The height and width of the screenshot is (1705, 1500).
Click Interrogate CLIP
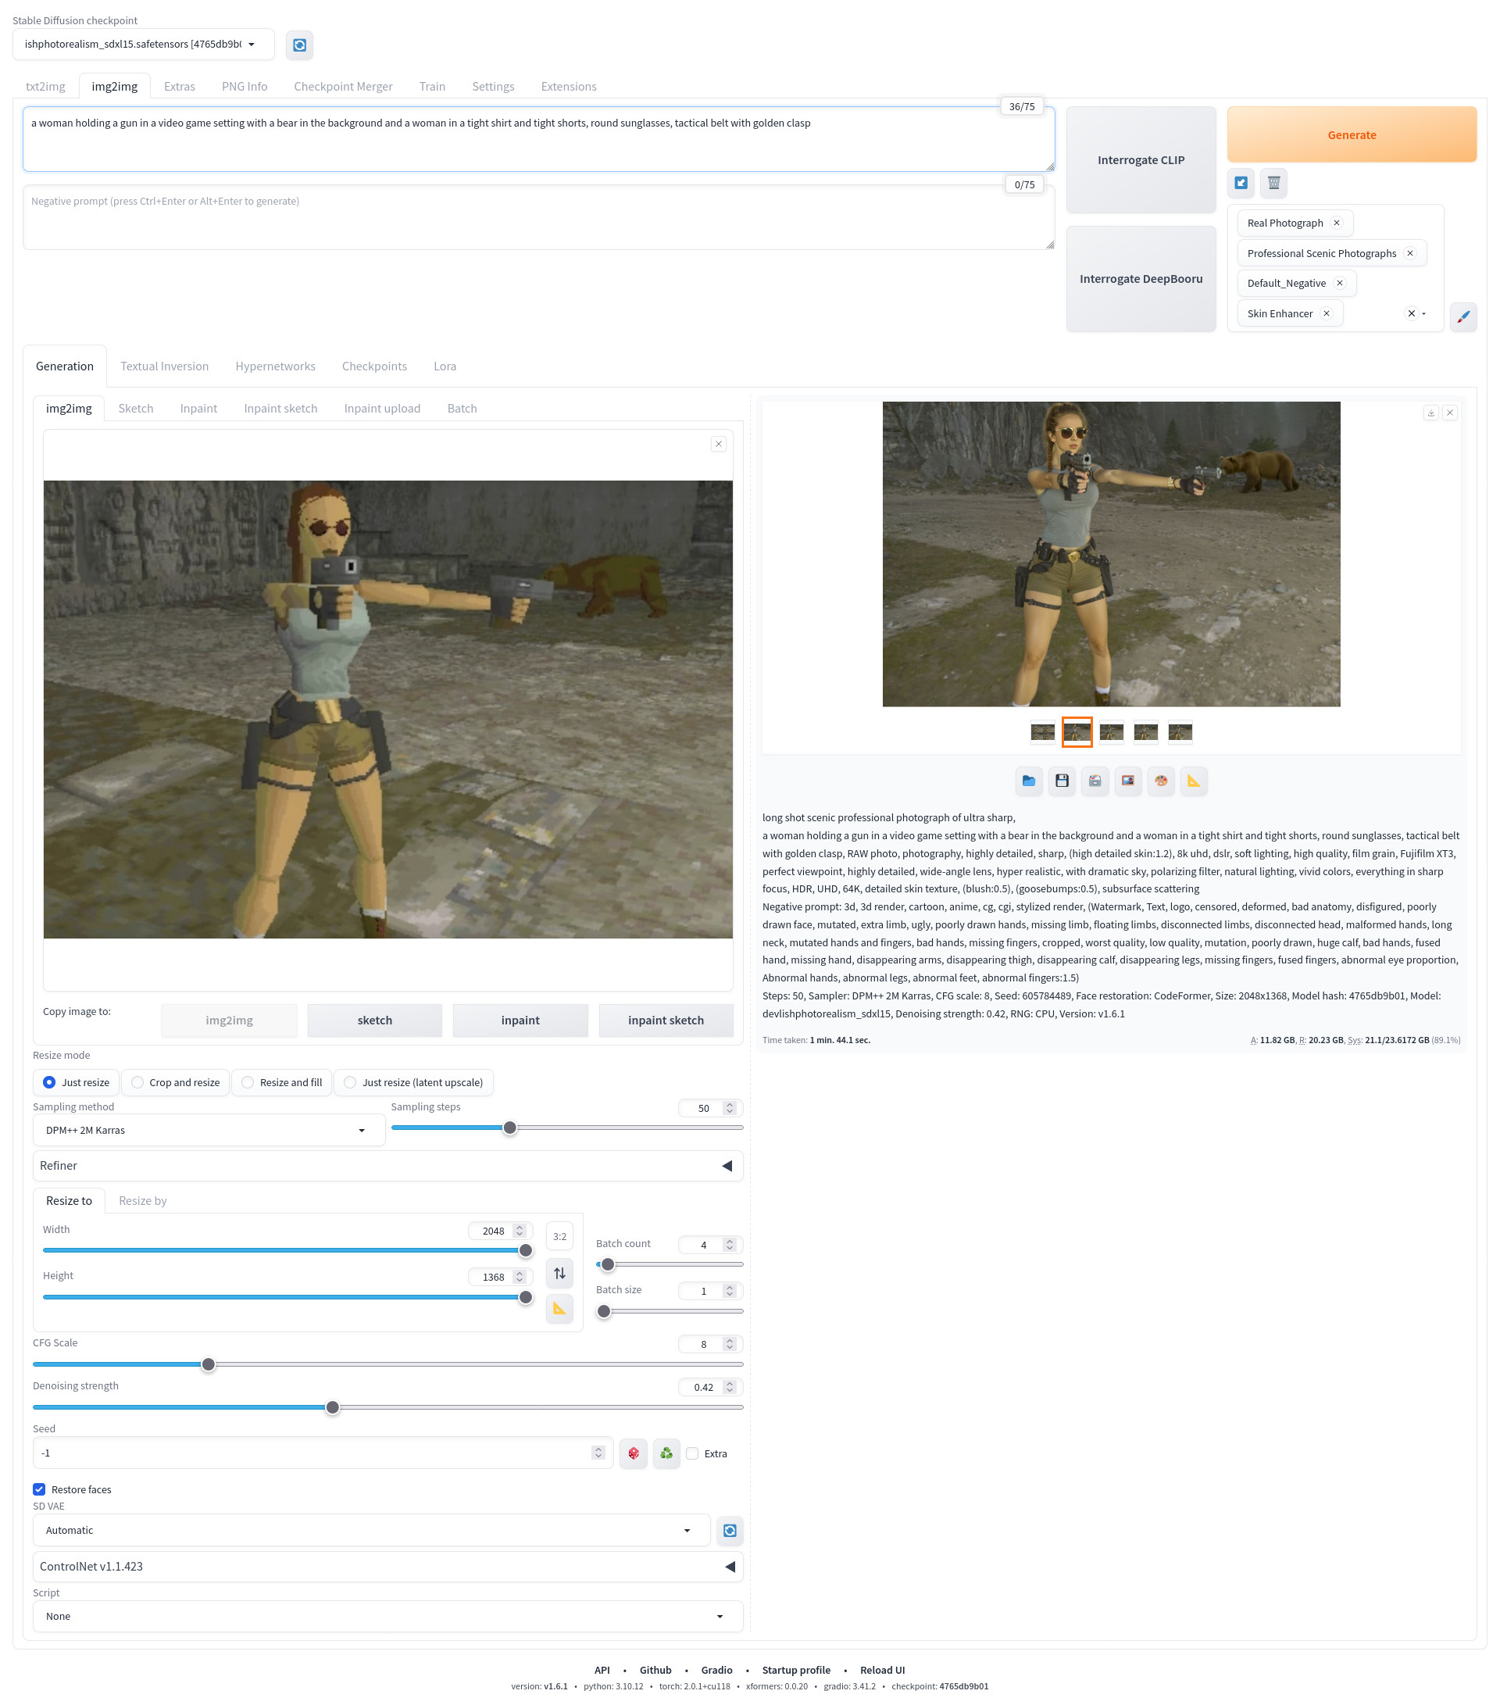(1141, 160)
